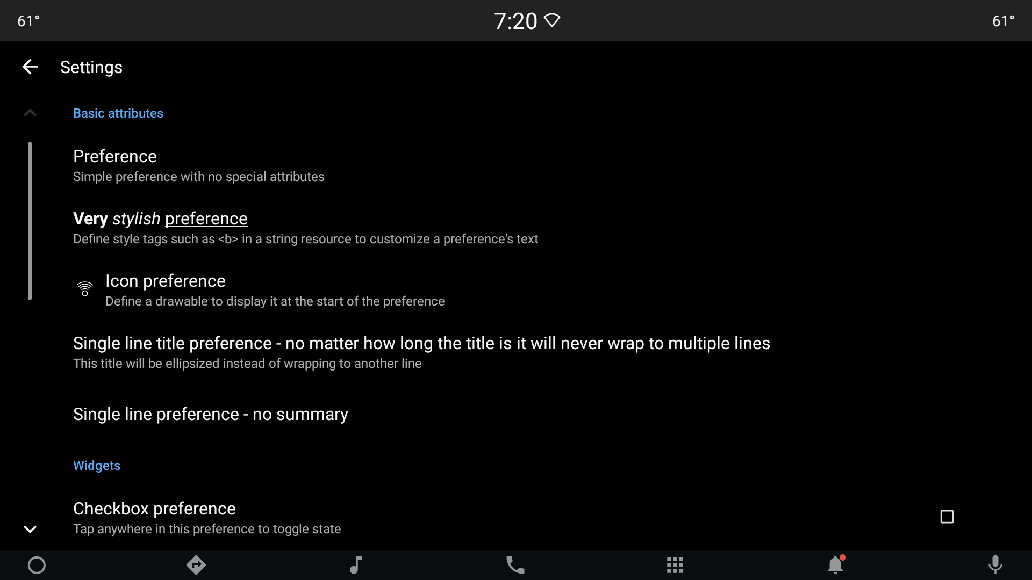Open the Basic attributes menu

[118, 113]
